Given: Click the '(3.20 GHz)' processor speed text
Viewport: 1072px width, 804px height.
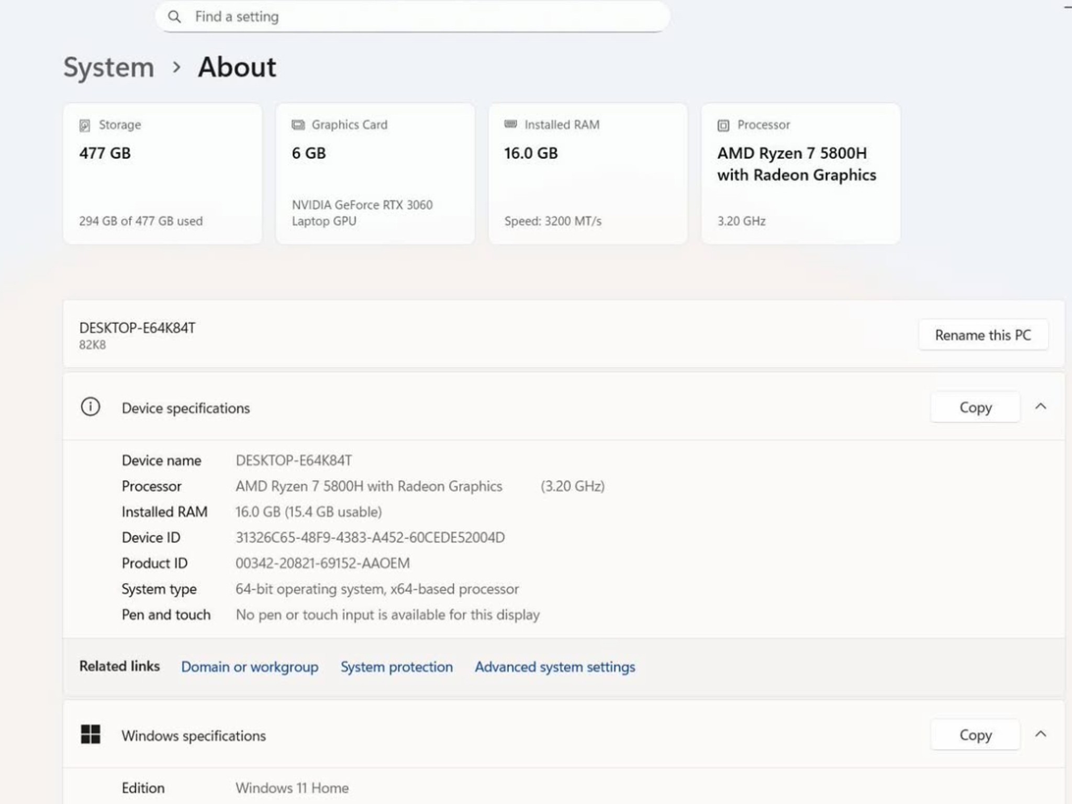Looking at the screenshot, I should (573, 486).
